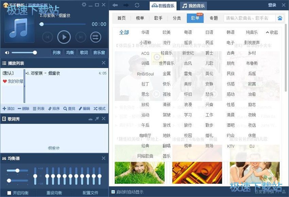The height and width of the screenshot is (197, 289).
Task: Click the upper equalizer horizontal slider
Action: click(x=17, y=171)
